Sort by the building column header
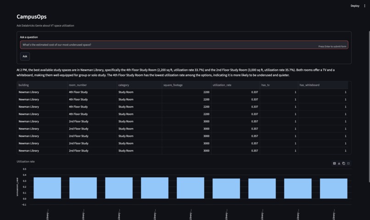 [42, 85]
